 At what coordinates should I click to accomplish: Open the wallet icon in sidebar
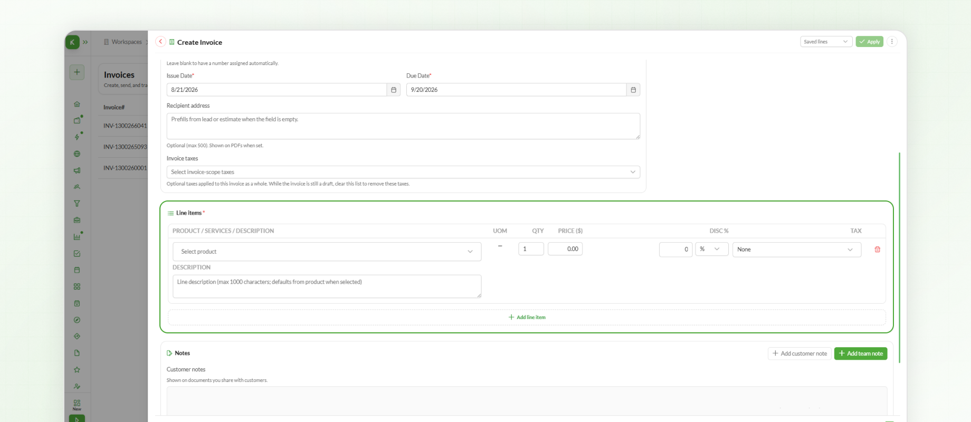click(x=77, y=120)
